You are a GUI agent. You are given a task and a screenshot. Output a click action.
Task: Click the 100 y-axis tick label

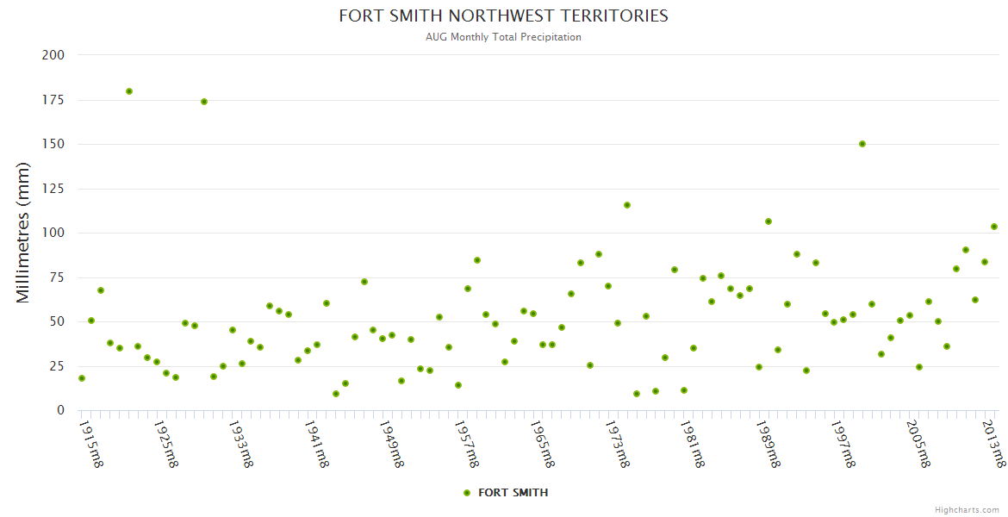tap(53, 233)
